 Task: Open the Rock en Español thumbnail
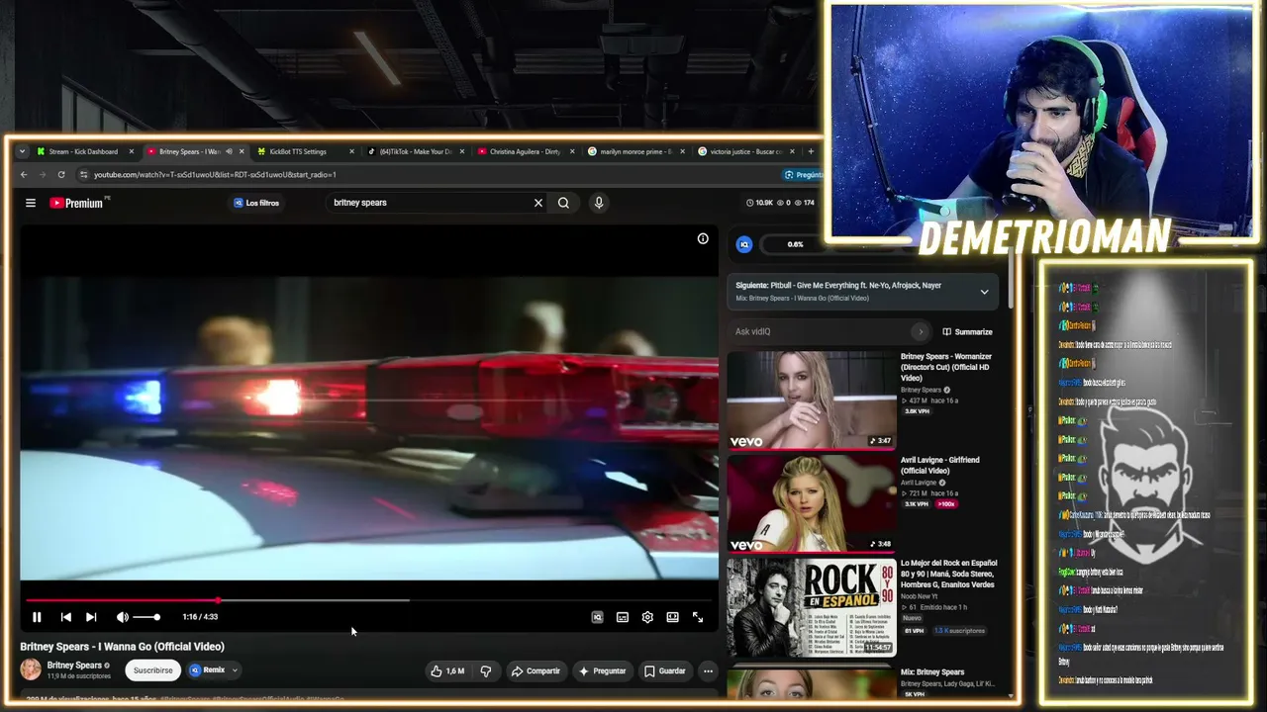pyautogui.click(x=812, y=607)
